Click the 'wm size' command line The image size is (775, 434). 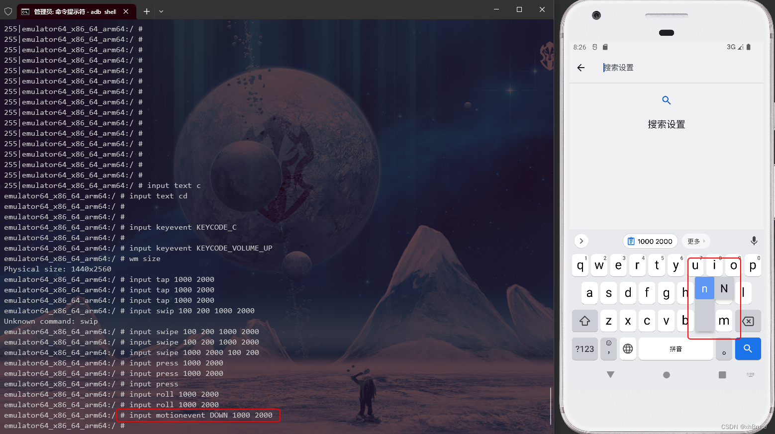click(145, 259)
